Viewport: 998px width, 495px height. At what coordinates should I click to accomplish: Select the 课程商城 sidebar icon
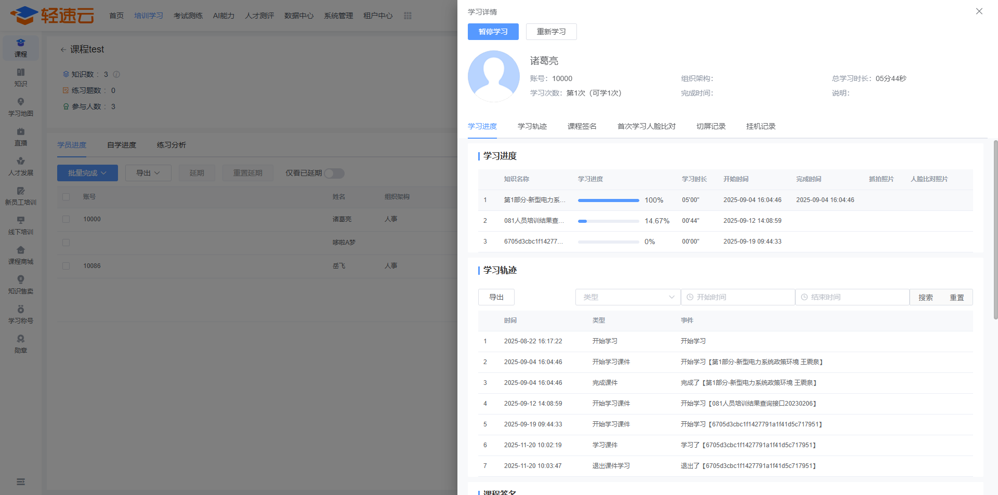coord(21,255)
